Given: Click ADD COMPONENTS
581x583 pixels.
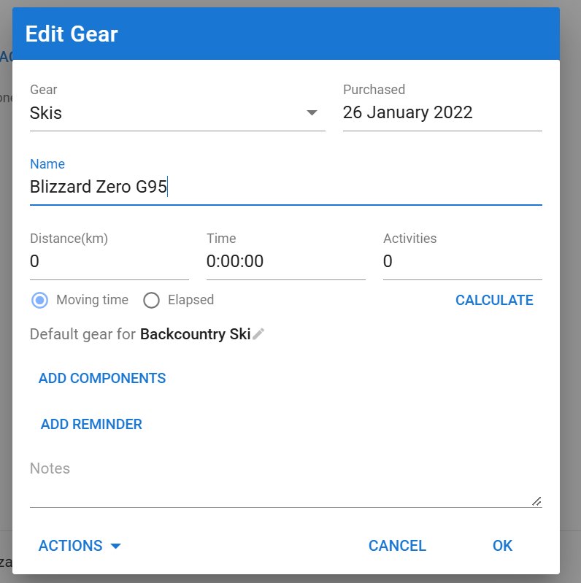Looking at the screenshot, I should point(102,378).
